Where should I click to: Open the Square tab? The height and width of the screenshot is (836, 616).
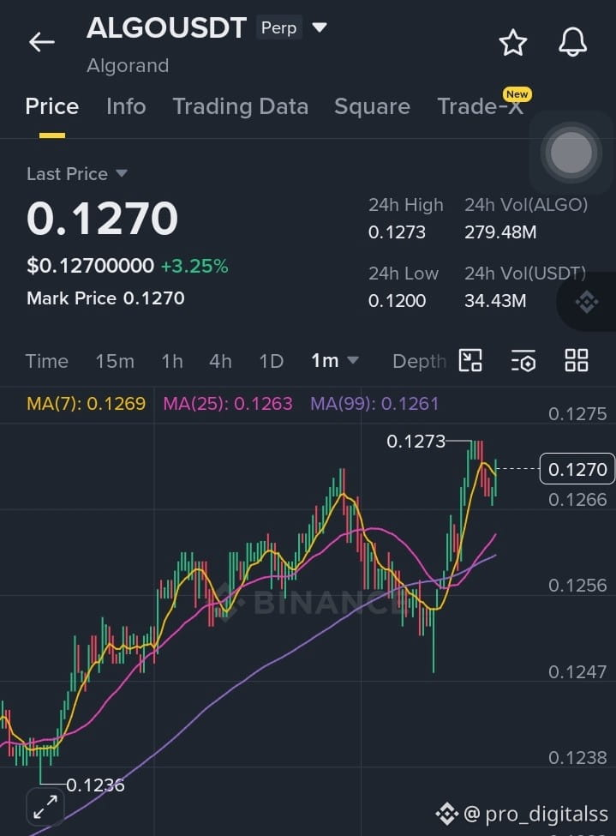[x=372, y=106]
